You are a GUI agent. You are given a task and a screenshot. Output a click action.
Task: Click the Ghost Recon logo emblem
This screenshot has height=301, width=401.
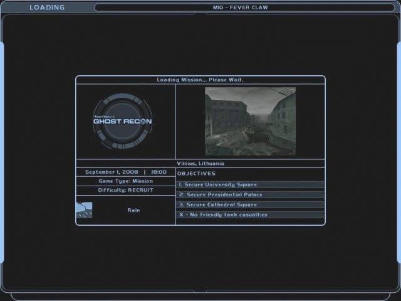click(x=122, y=121)
